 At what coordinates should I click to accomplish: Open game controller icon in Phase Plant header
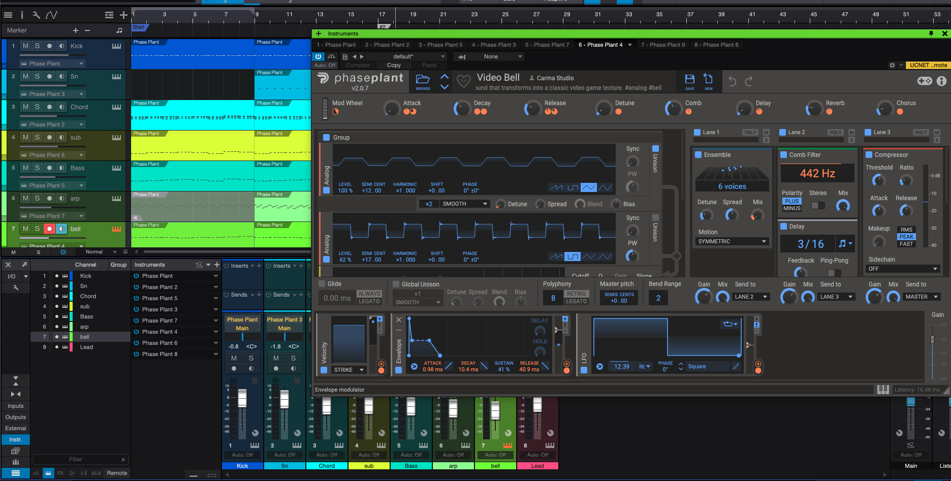tap(925, 81)
